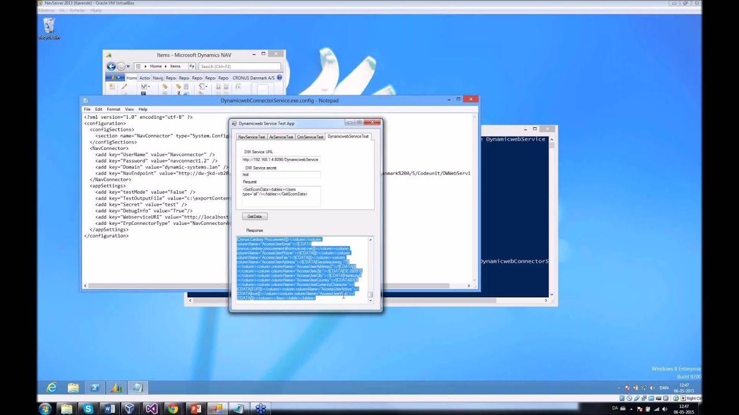Open Notepad in guest taskbar
Viewport: 739px width, 415px height.
tap(137, 388)
